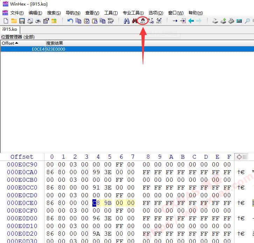
Task: Click the Save file floppy disk icon
Action: [22, 21]
